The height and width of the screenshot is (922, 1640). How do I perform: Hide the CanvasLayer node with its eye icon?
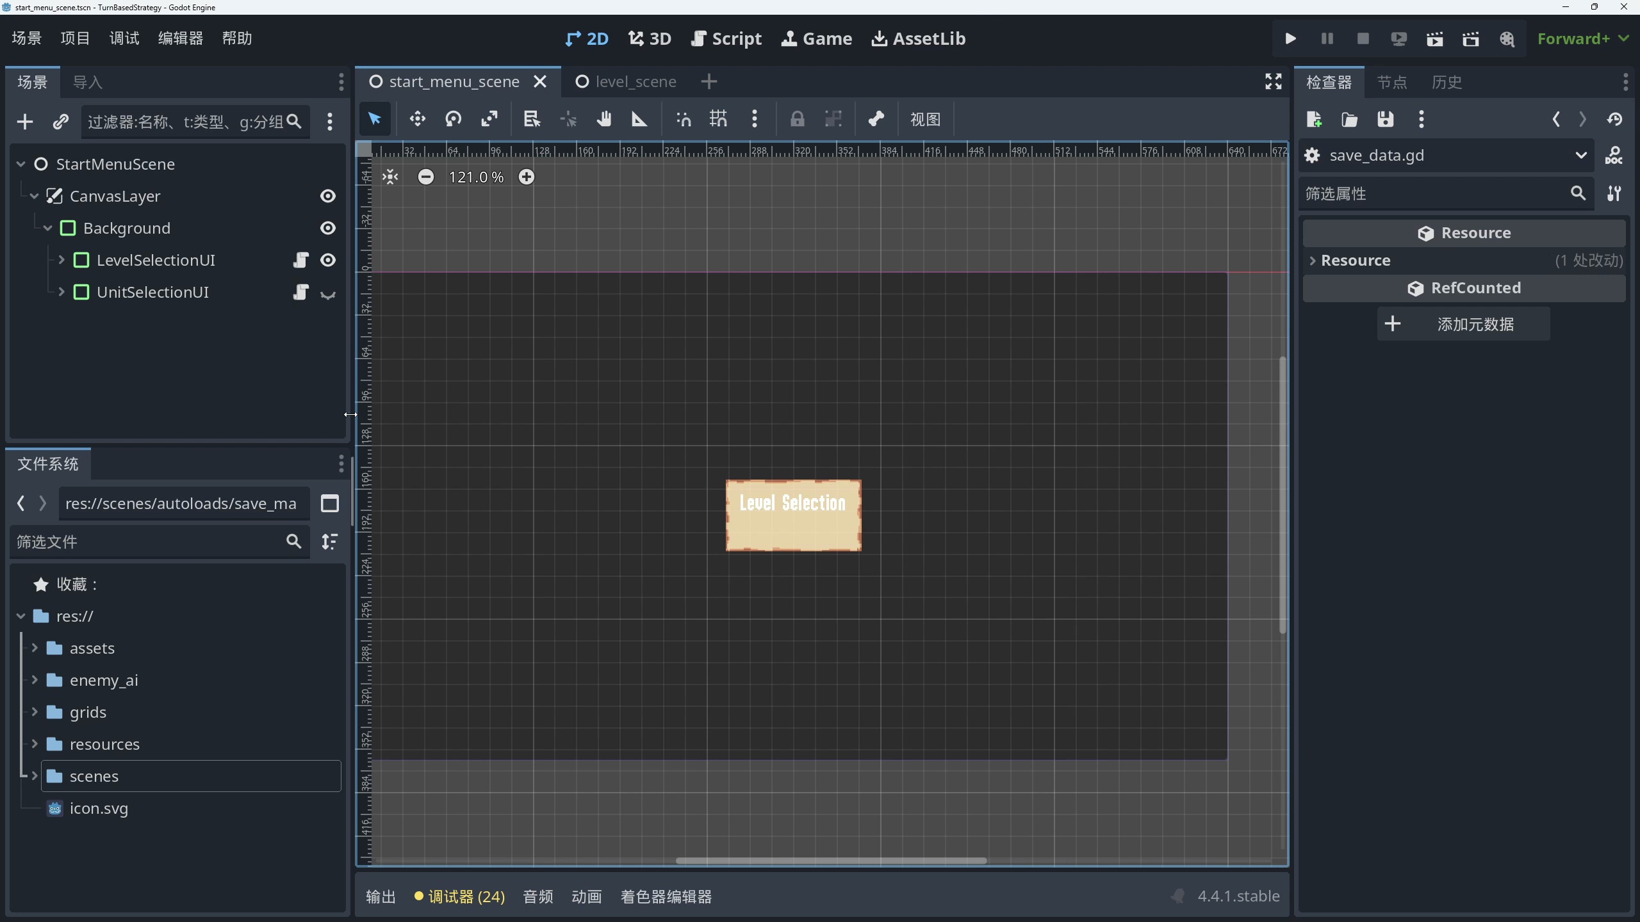[328, 196]
